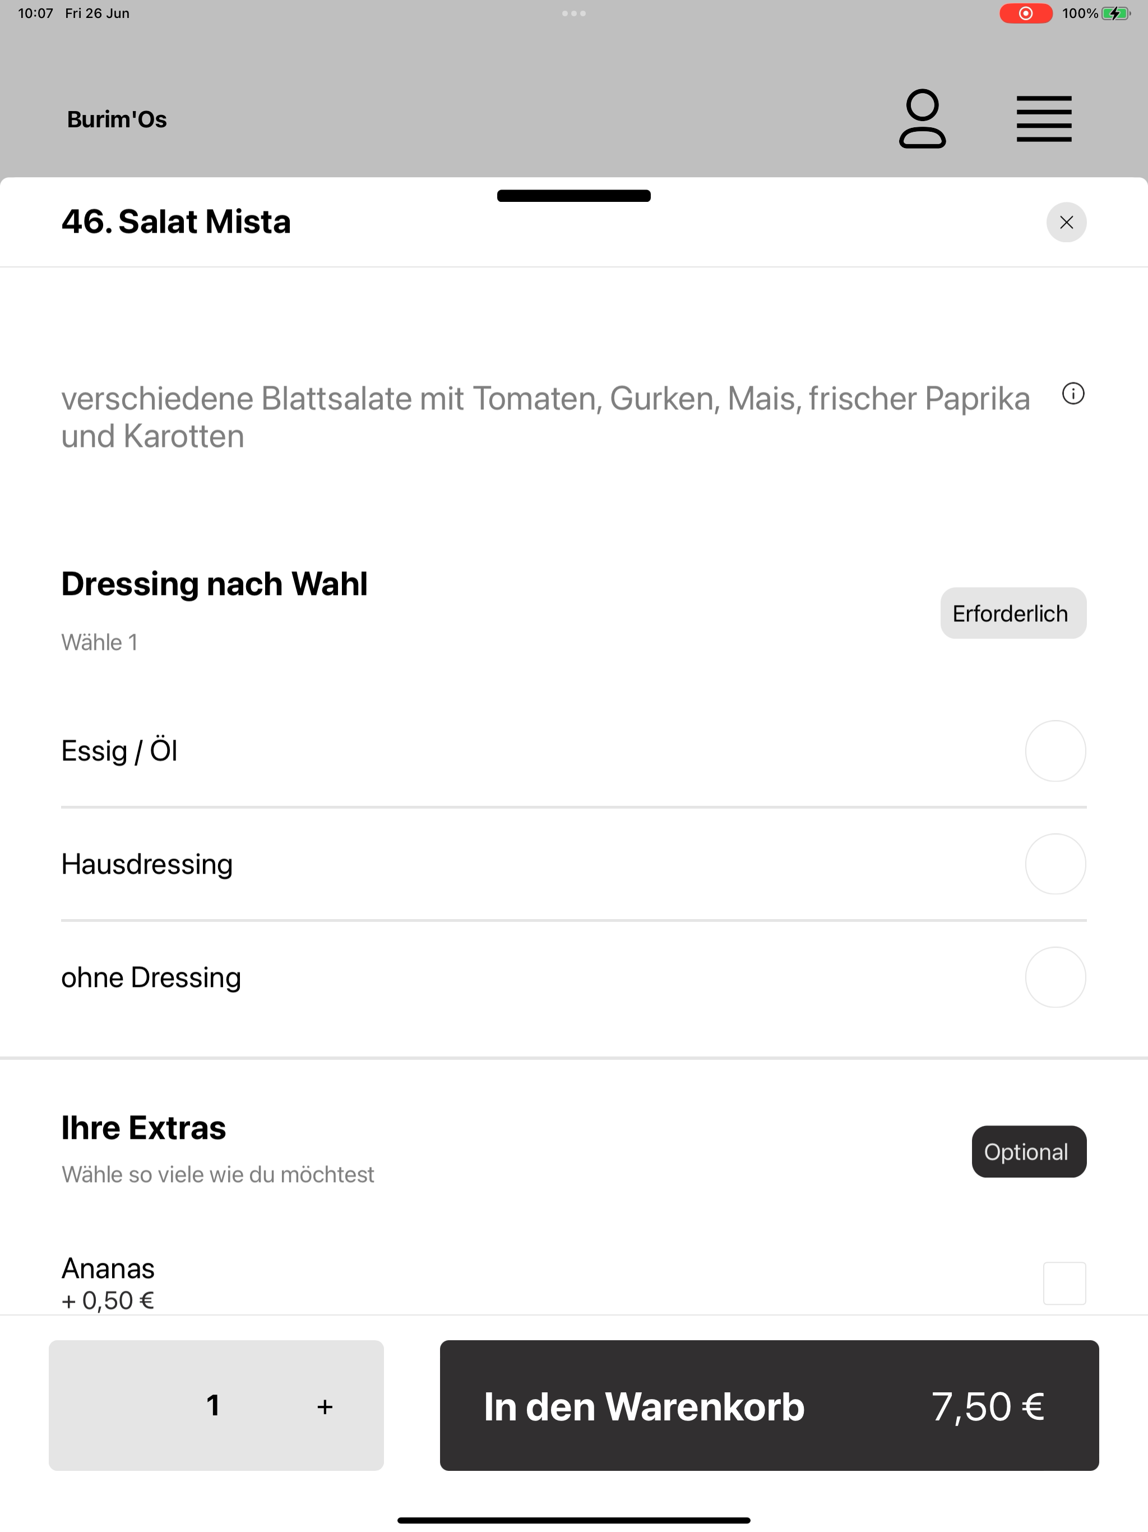Increase quantity with plus button
The width and height of the screenshot is (1148, 1532).
click(x=325, y=1406)
